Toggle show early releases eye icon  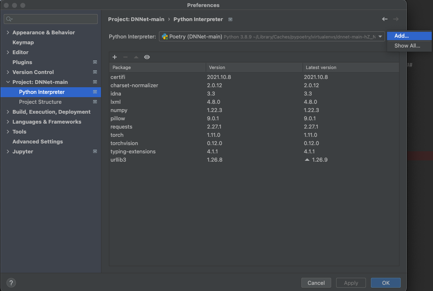(x=147, y=57)
